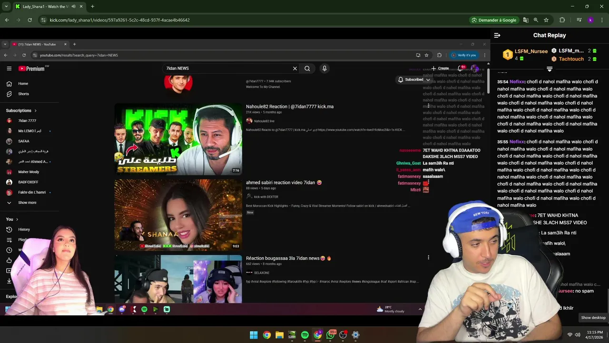Open the tab search dropdown in outer browser
The image size is (609, 343).
click(x=6, y=7)
